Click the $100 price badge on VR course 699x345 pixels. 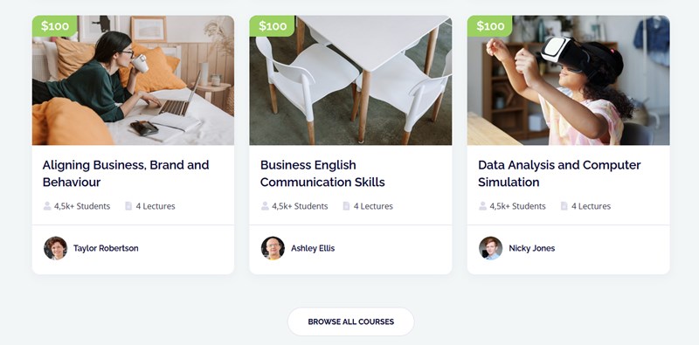tap(490, 26)
